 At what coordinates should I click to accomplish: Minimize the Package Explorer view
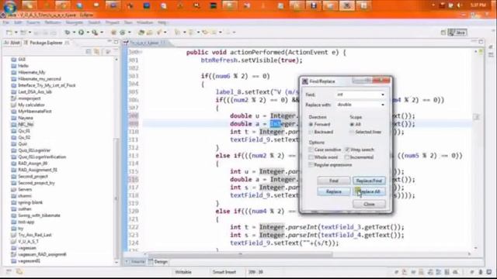[109, 42]
